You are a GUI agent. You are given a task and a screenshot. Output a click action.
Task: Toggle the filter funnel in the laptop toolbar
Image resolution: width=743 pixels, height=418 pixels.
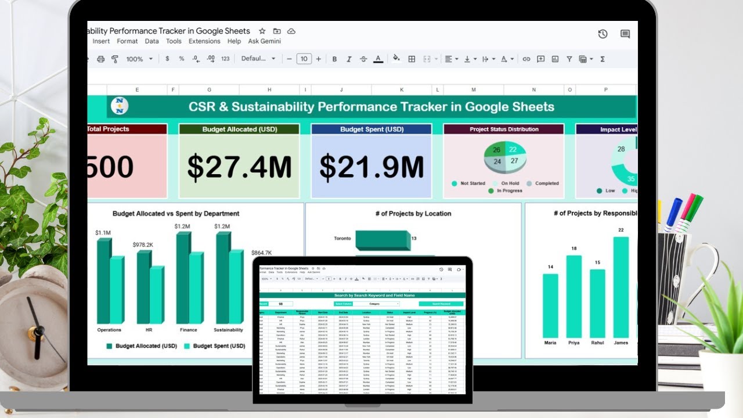pyautogui.click(x=569, y=59)
